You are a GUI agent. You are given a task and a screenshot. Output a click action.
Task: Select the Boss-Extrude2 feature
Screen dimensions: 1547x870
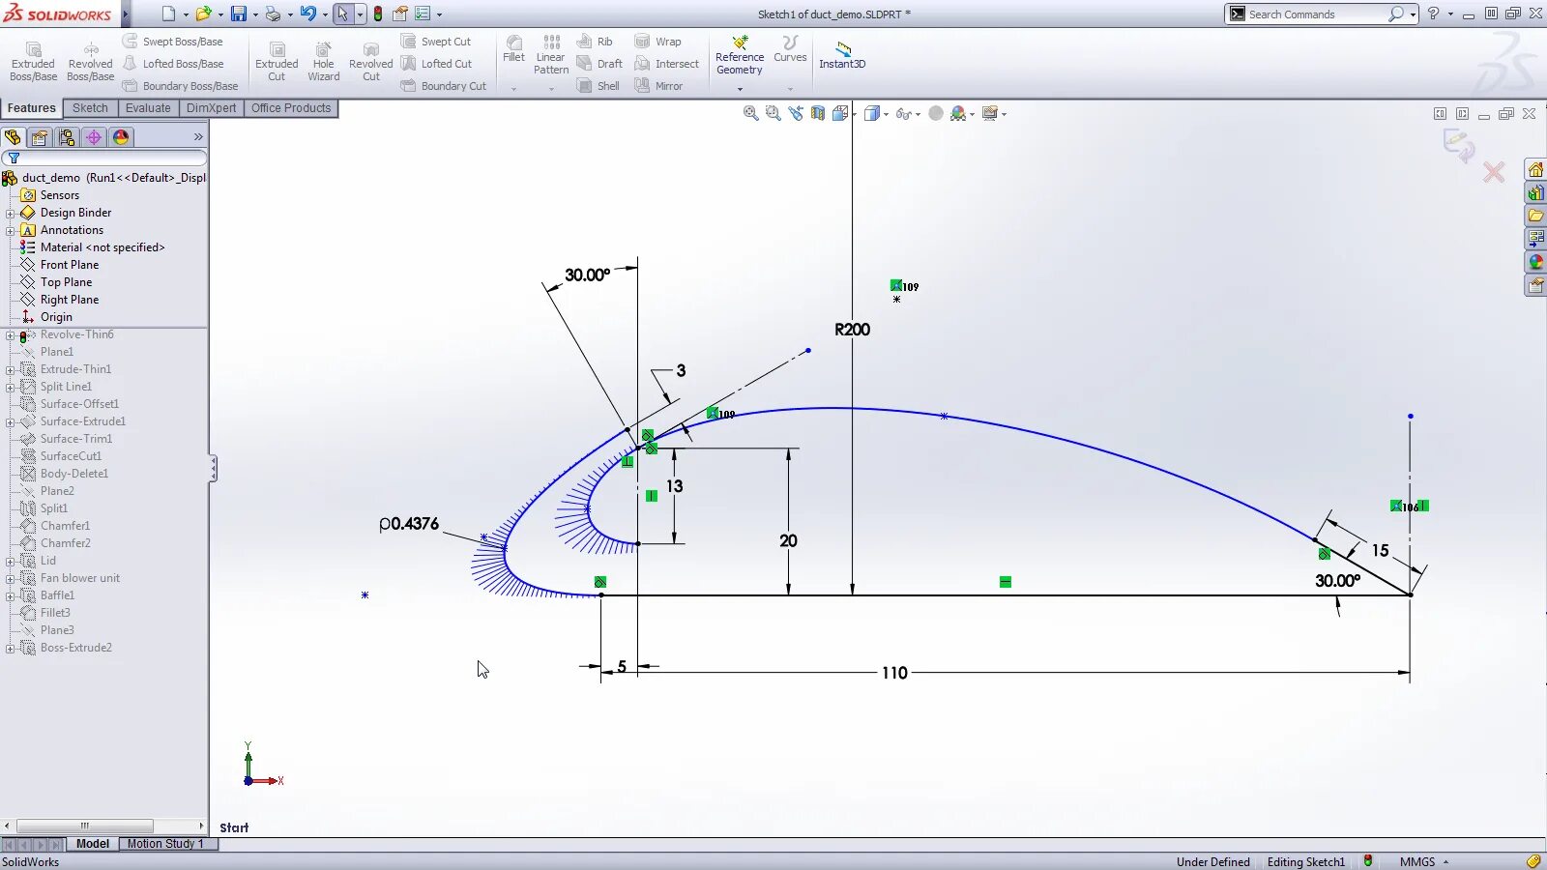(75, 648)
